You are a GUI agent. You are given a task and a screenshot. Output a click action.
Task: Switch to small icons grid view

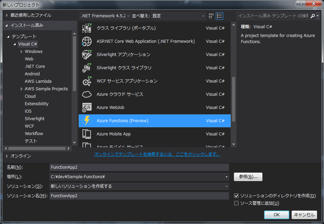tap(211, 16)
